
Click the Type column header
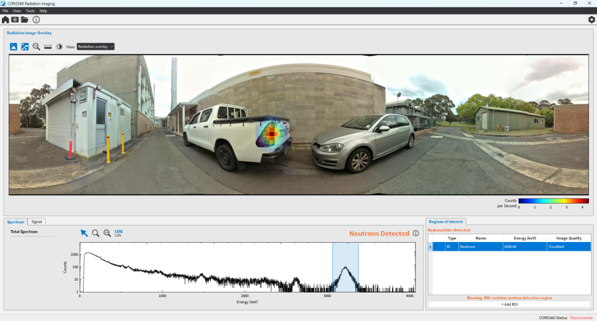[452, 238]
